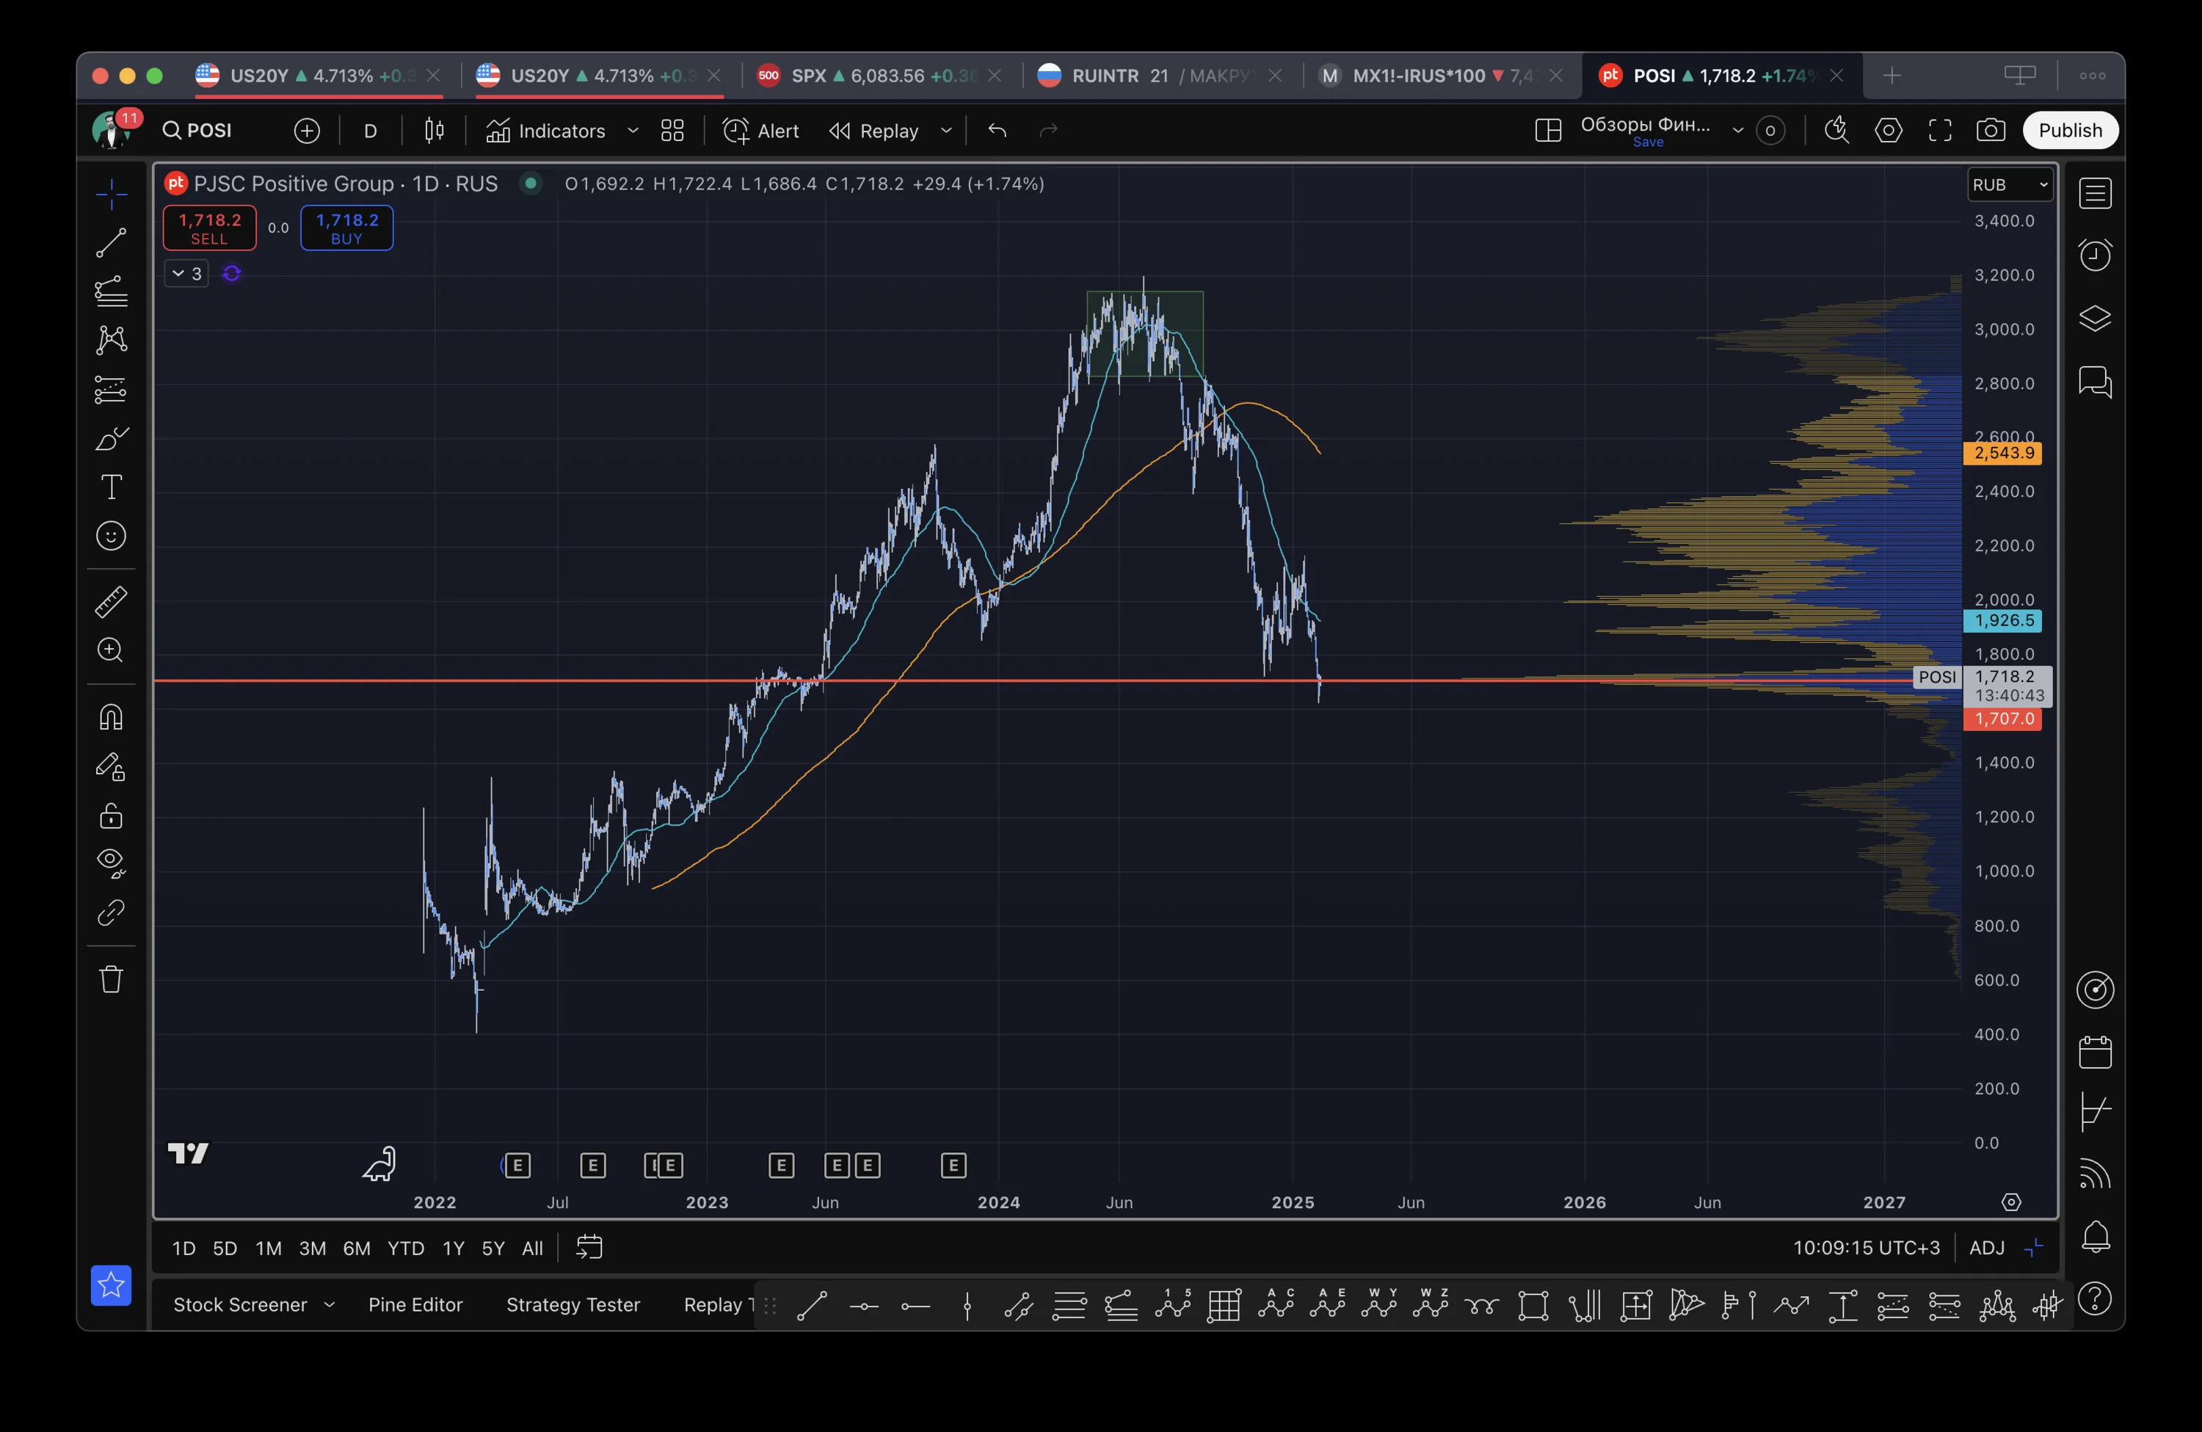
Task: Show All available chart data
Action: [532, 1248]
